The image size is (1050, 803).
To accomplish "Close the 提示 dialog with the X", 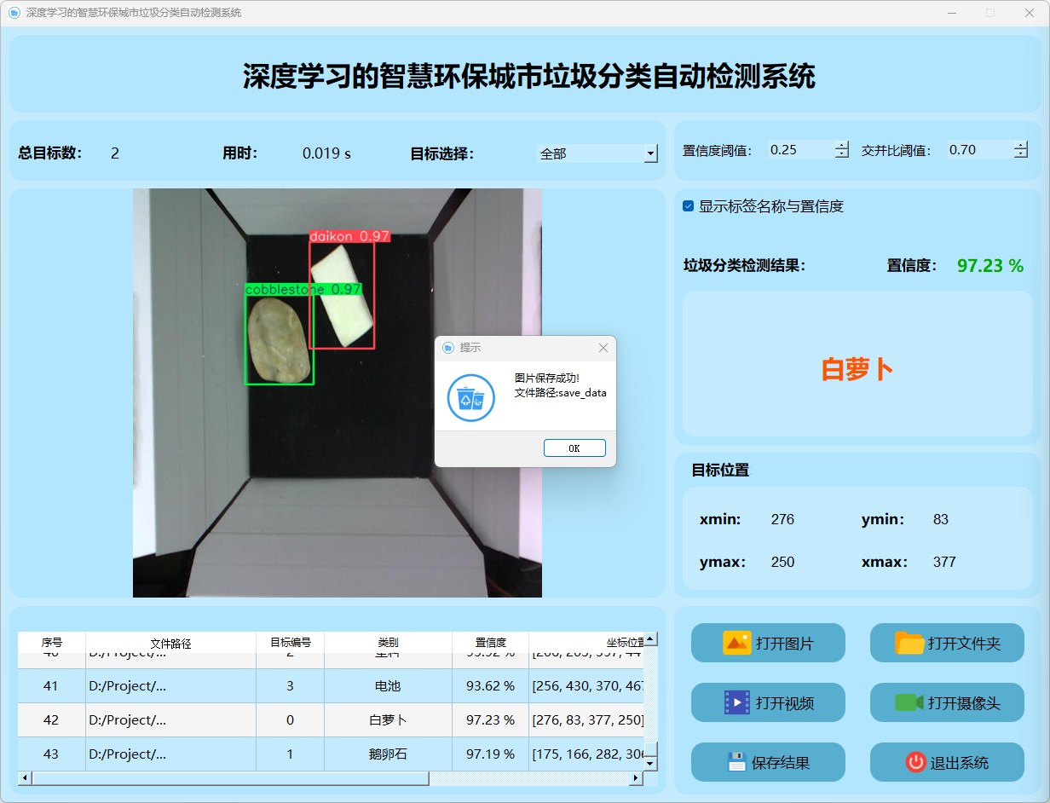I will [603, 348].
